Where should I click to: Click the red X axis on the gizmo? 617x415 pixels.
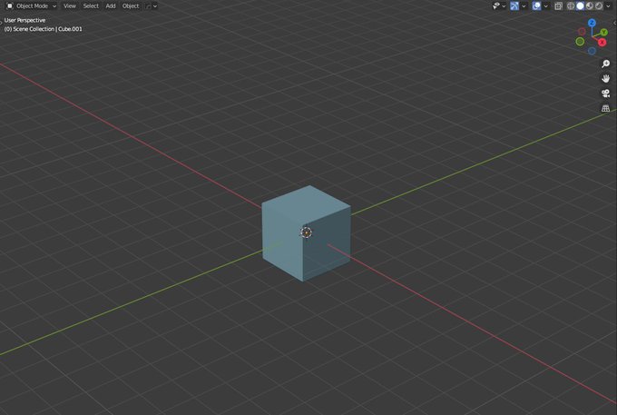coord(602,42)
